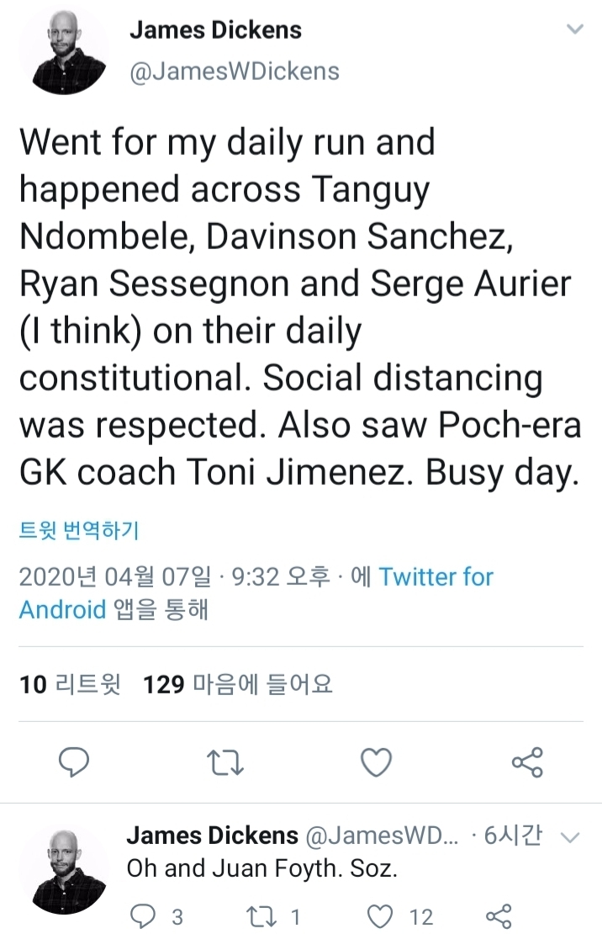Reply to the main tweet

click(x=74, y=762)
